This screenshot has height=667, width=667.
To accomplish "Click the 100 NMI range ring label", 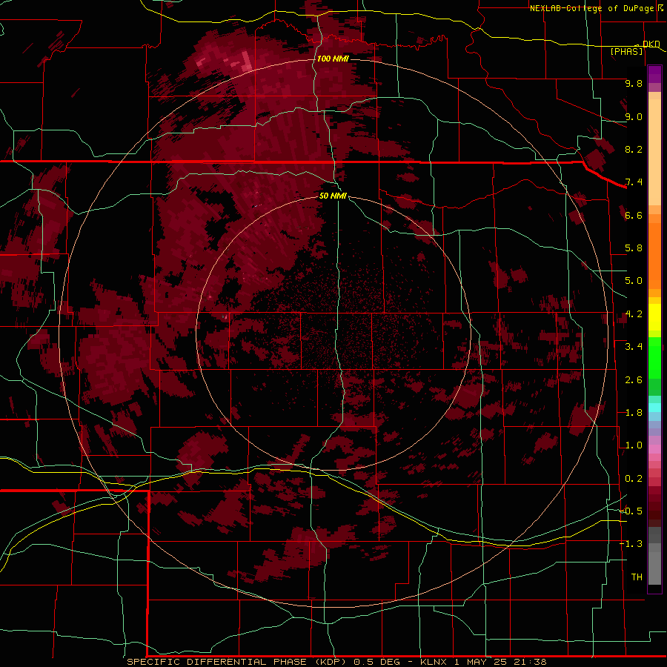I will click(333, 59).
